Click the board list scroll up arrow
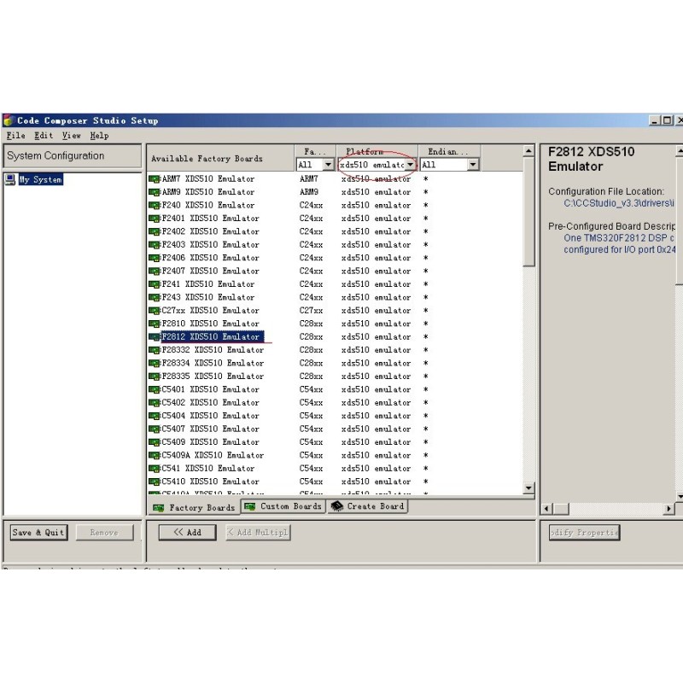Image resolution: width=683 pixels, height=683 pixels. (528, 151)
